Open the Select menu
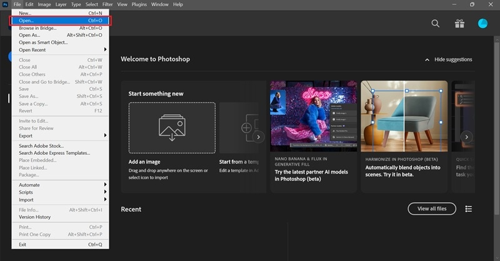The image size is (500, 261). point(92,4)
